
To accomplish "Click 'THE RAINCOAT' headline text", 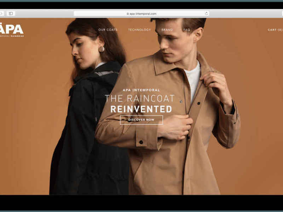I will pos(140,99).
